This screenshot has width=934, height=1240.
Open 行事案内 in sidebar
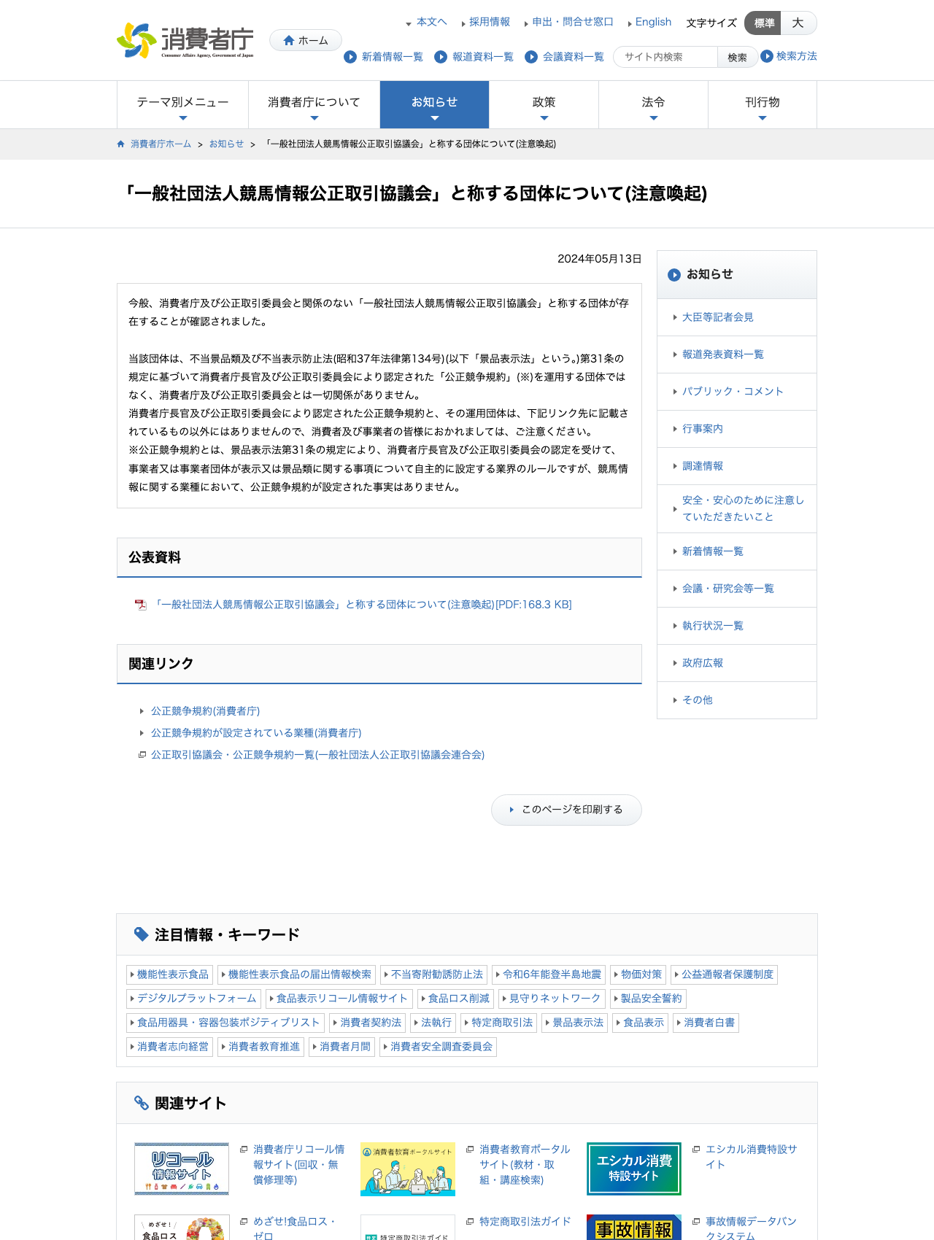click(702, 429)
